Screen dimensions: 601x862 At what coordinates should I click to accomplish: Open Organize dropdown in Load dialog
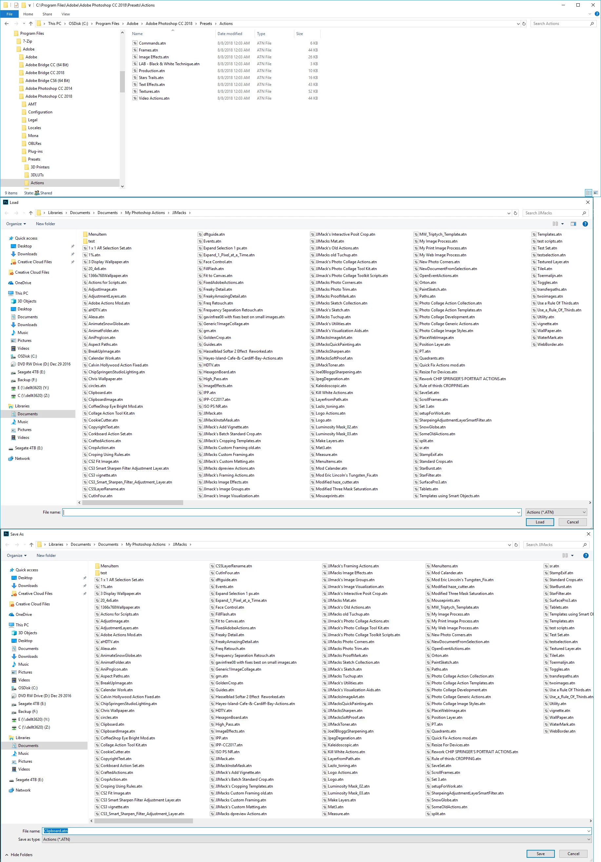[16, 224]
